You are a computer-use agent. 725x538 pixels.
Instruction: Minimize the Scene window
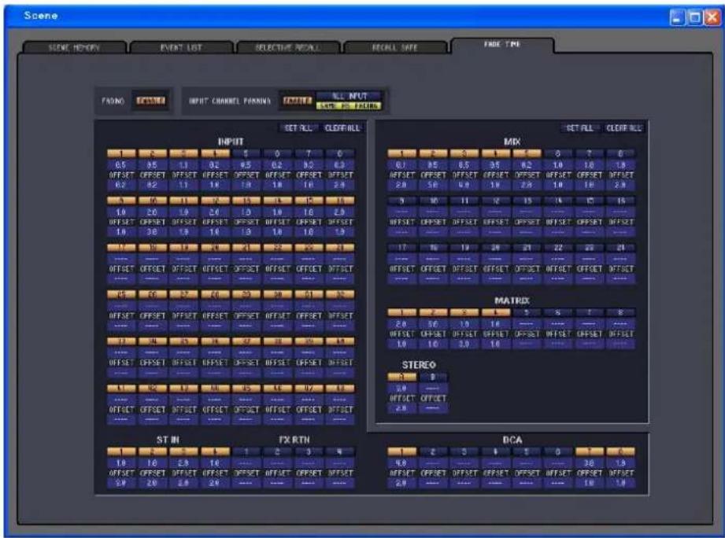pos(678,18)
